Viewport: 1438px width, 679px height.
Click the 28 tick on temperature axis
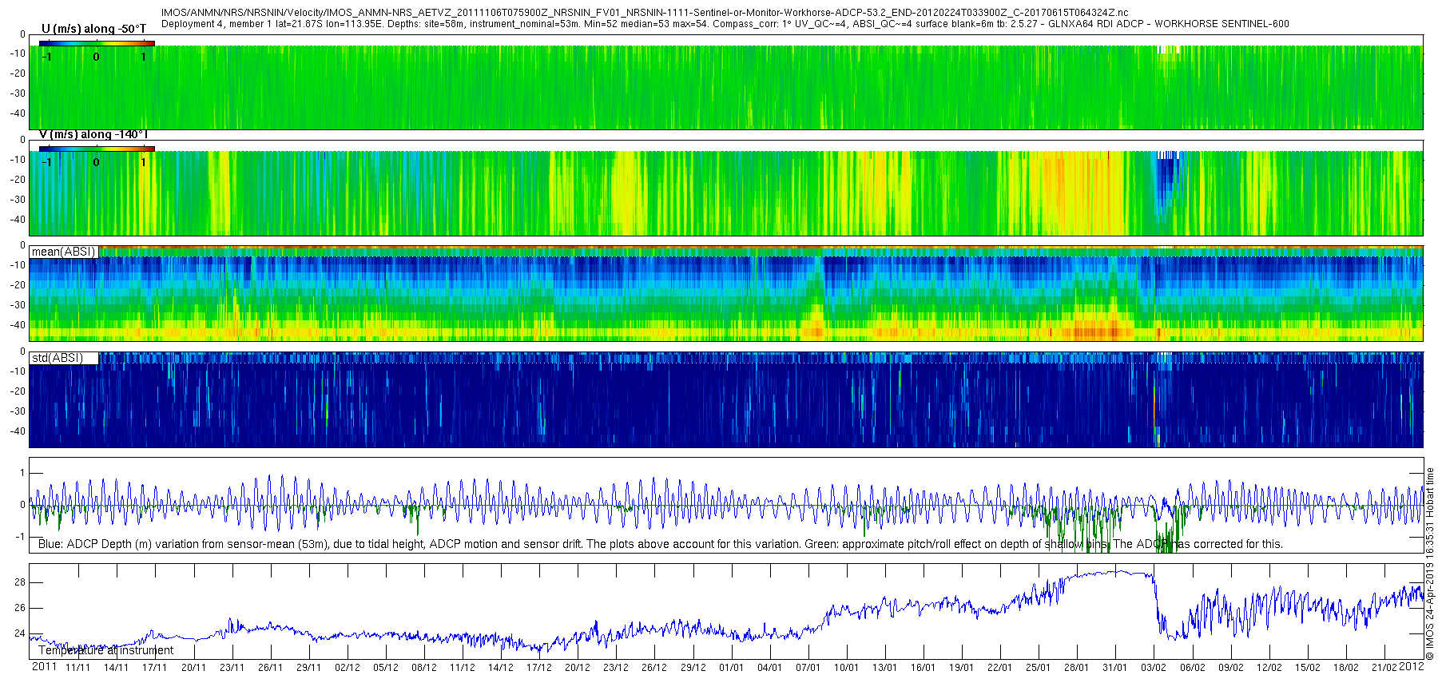tap(20, 582)
